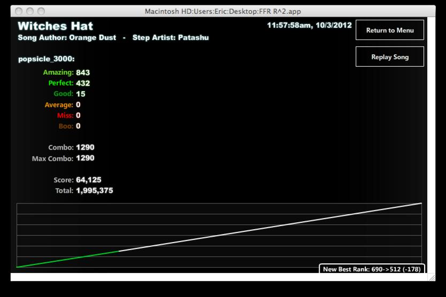Click the Amazing count 843
Viewport: 446px width, 297px height.
(83, 73)
